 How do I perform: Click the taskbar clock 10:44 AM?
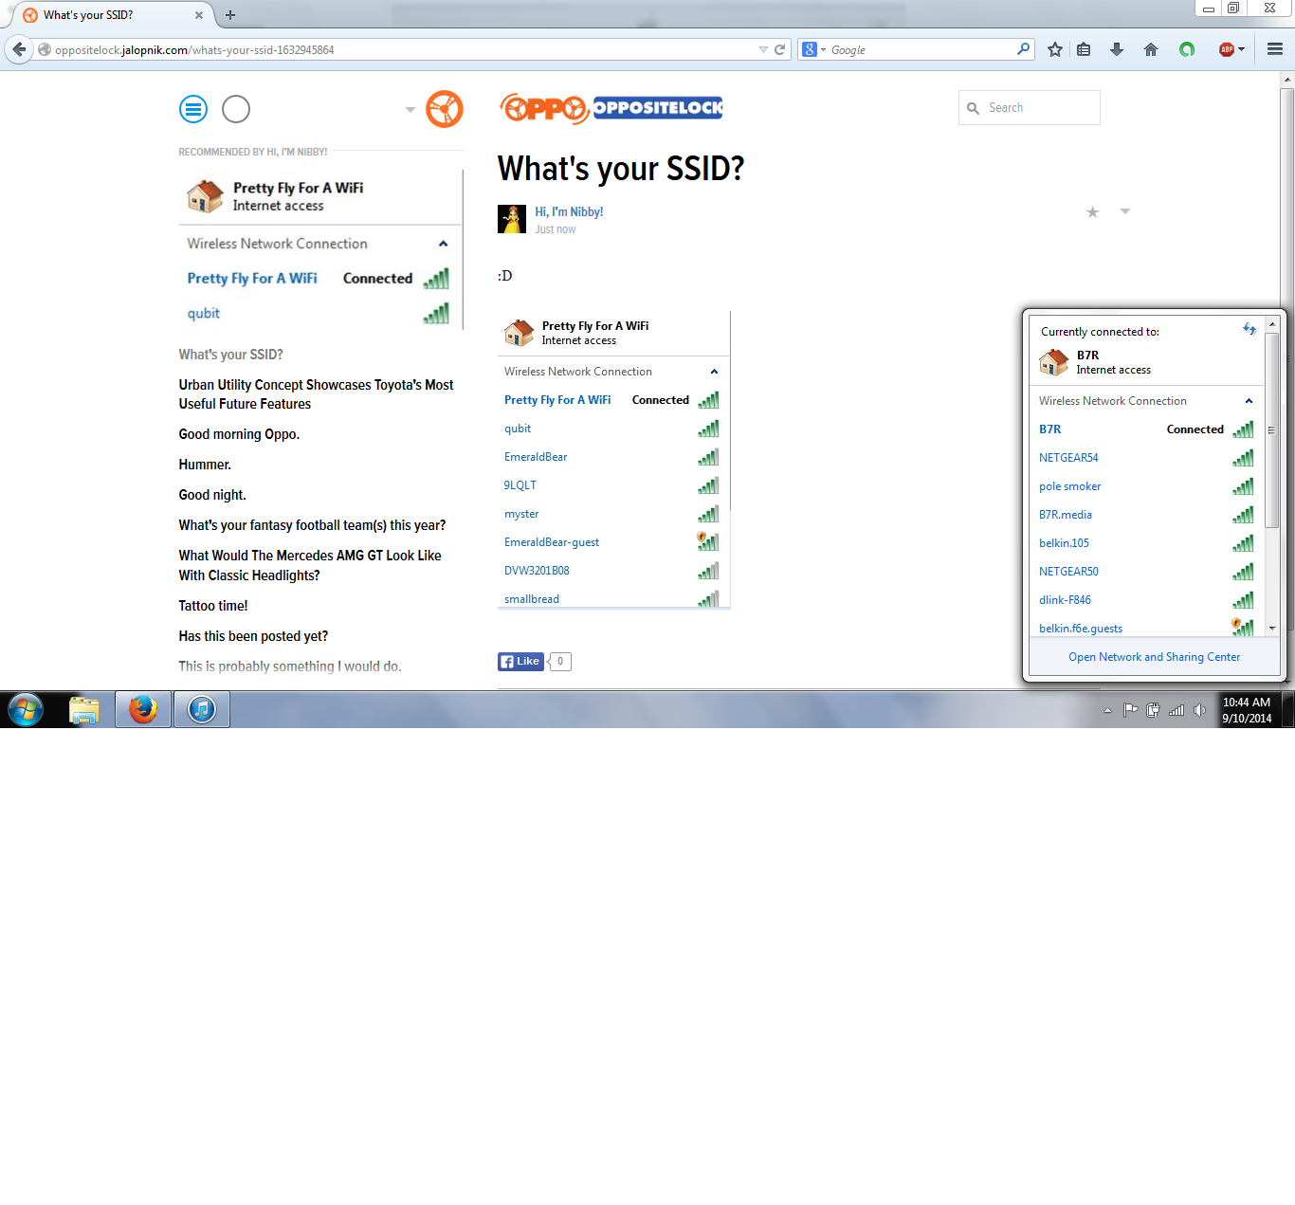[1247, 710]
